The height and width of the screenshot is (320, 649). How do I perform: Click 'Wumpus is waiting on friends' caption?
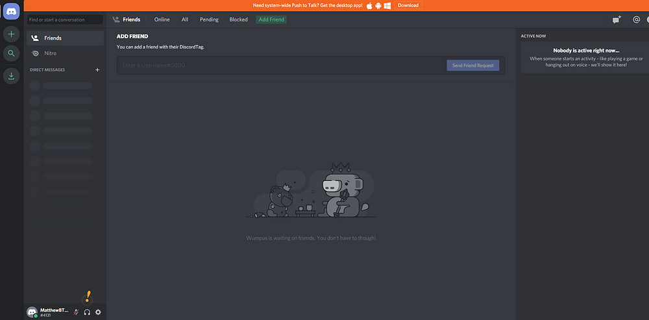coord(311,238)
